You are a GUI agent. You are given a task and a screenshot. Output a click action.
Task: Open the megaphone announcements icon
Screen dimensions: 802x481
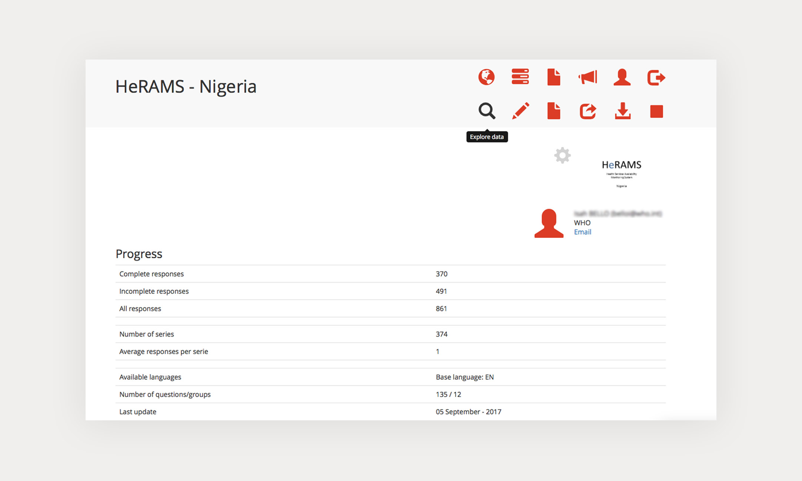point(588,77)
